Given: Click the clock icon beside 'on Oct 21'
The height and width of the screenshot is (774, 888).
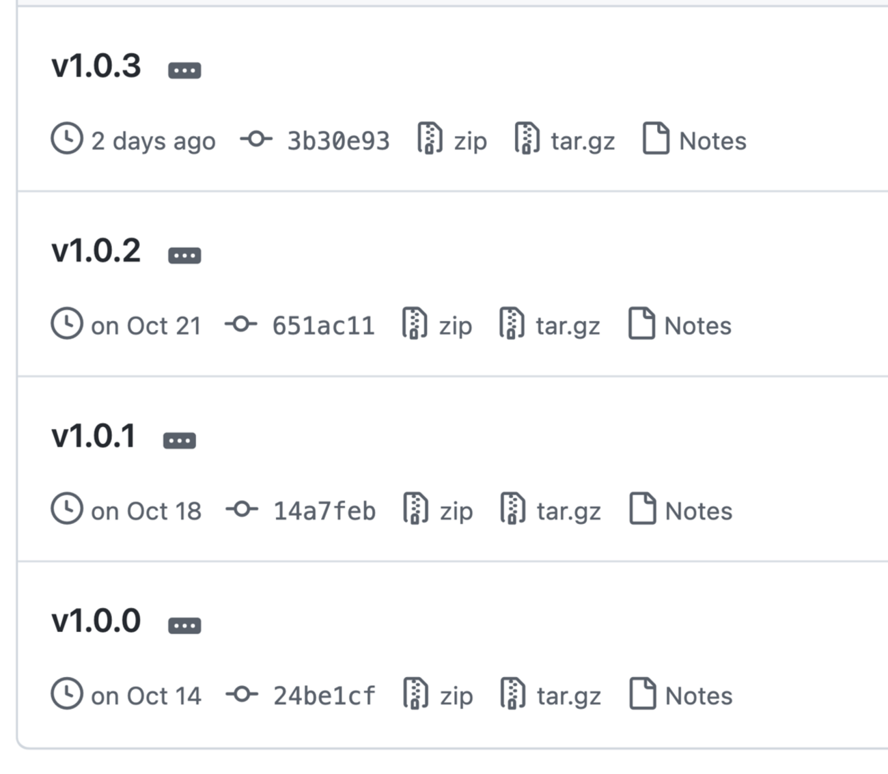Looking at the screenshot, I should click(x=66, y=324).
